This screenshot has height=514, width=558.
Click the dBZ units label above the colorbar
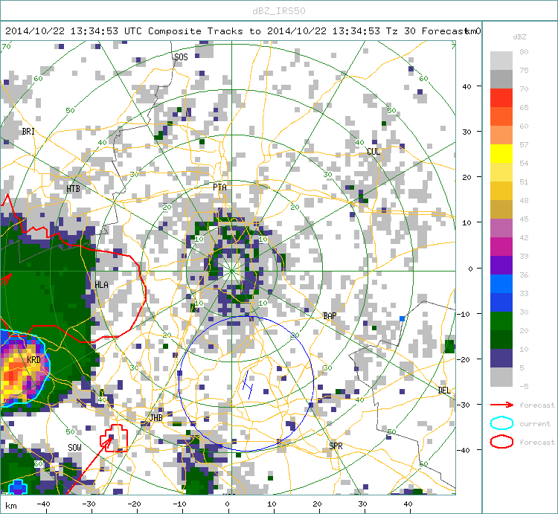click(519, 36)
